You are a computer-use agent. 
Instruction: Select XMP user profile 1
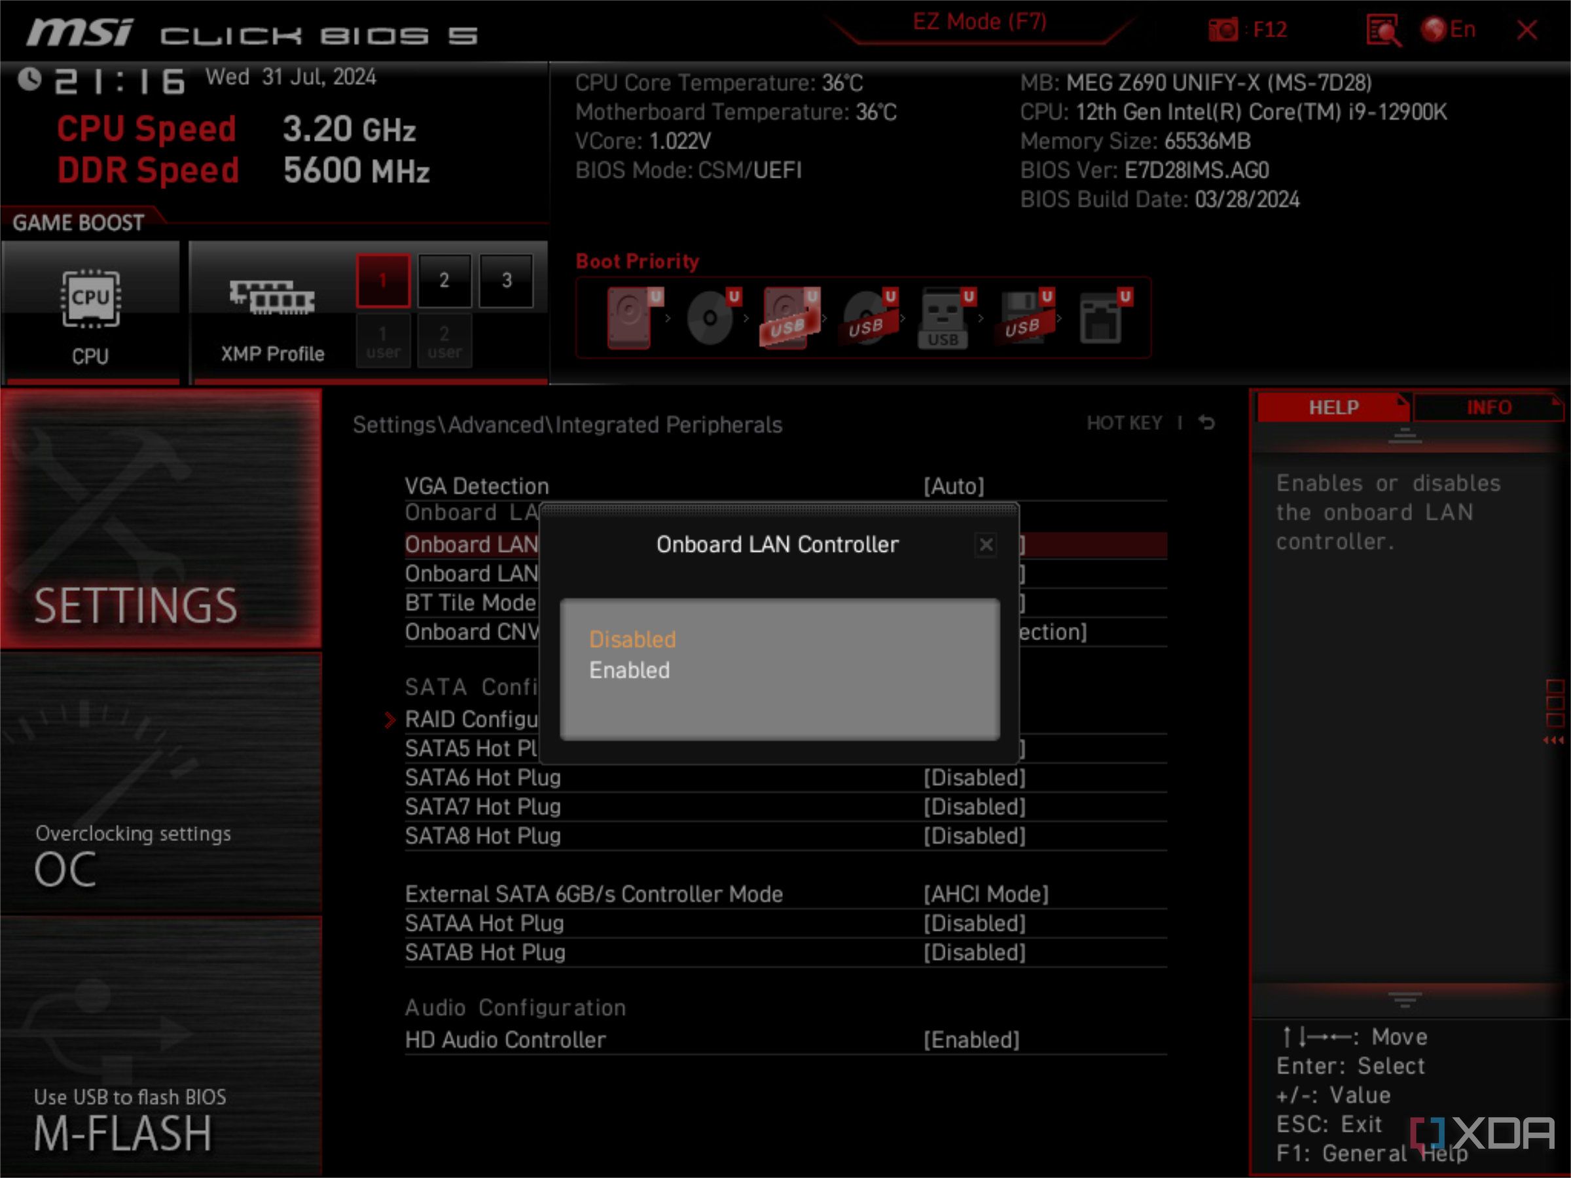[x=383, y=342]
